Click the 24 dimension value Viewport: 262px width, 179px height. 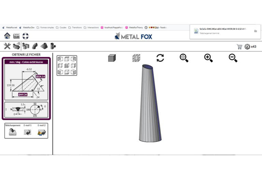pyautogui.click(x=38, y=97)
